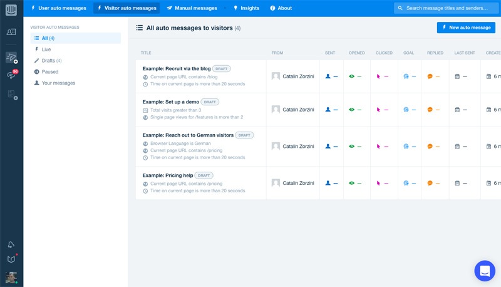Click the opened eye icon in Pricing help row
Viewport: 501px width, 287px height.
click(351, 183)
